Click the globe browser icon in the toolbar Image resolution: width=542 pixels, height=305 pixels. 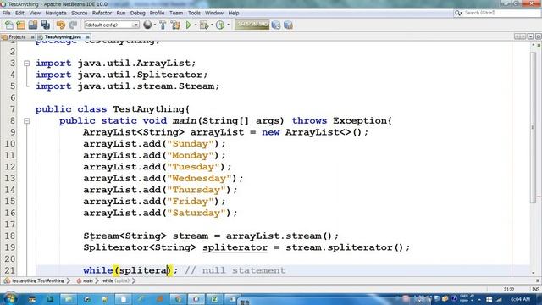click(x=147, y=25)
